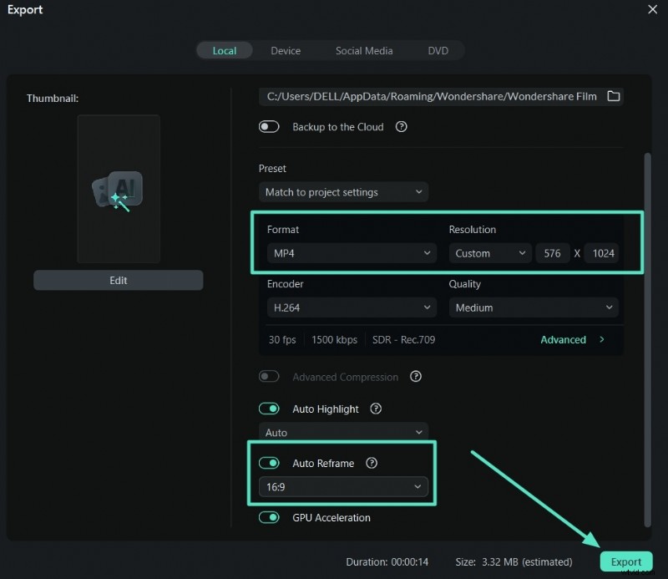Open the Quality dropdown set to Medium
The height and width of the screenshot is (579, 668).
point(534,307)
